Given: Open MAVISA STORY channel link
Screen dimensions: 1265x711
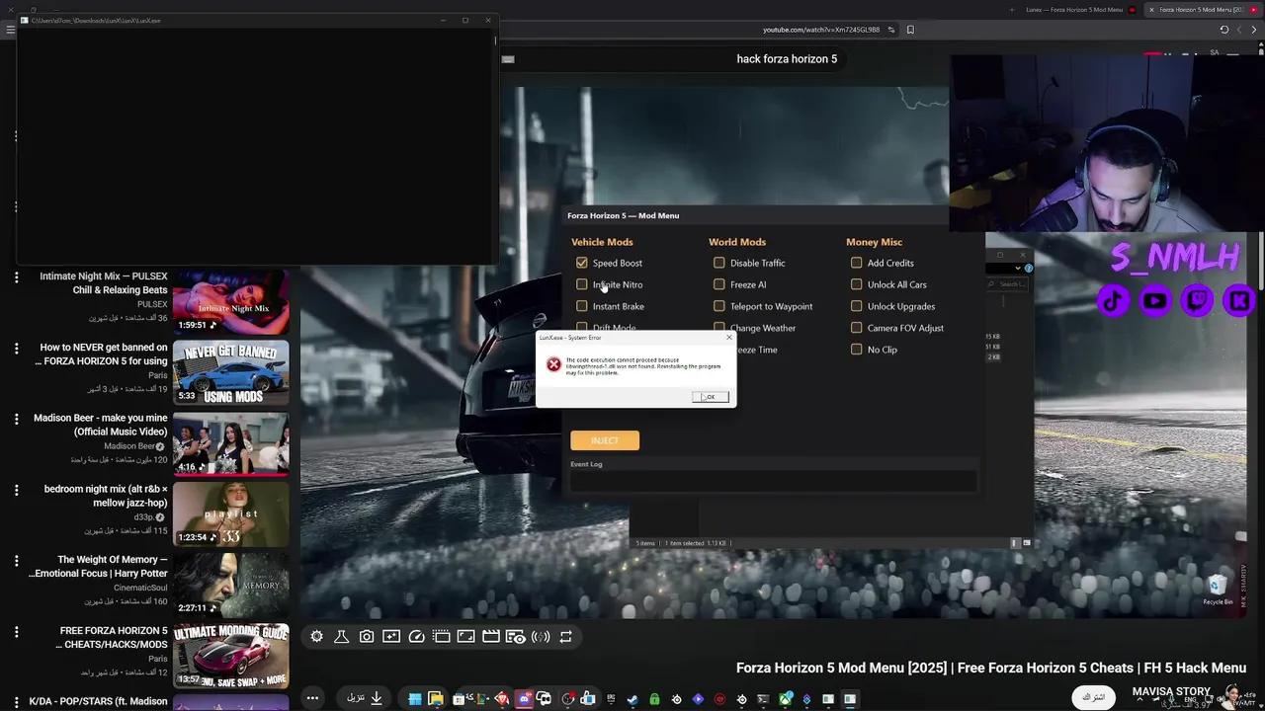Looking at the screenshot, I should pyautogui.click(x=1171, y=691).
